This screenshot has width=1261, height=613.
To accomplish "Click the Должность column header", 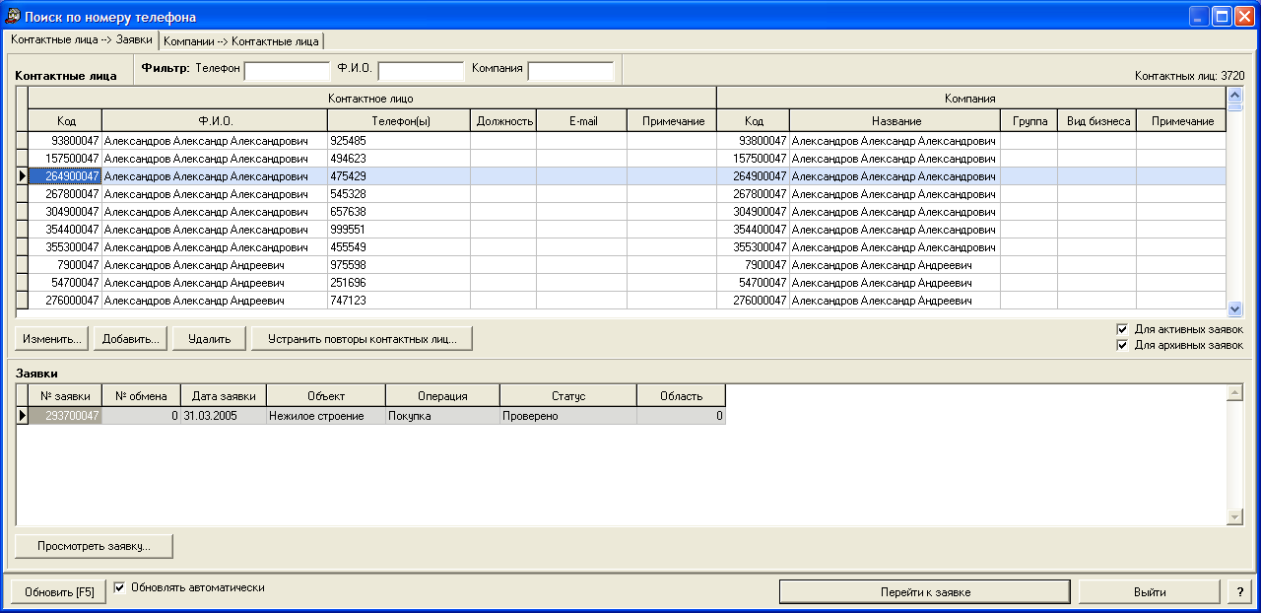I will tap(503, 121).
